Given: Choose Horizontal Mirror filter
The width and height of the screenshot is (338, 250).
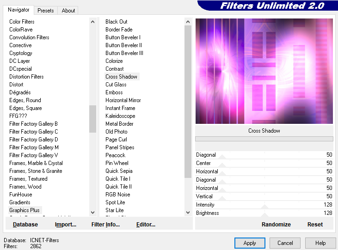Looking at the screenshot, I should pyautogui.click(x=123, y=100).
